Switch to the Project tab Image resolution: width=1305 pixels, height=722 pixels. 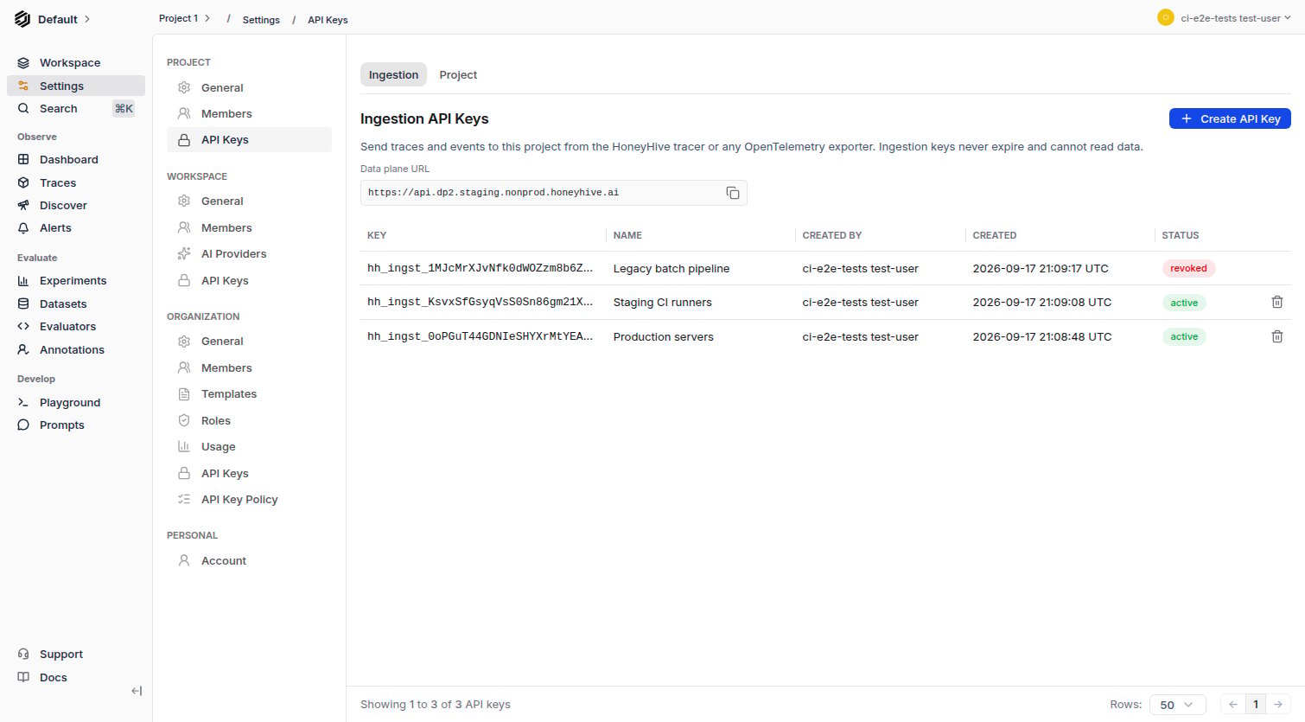(x=458, y=74)
